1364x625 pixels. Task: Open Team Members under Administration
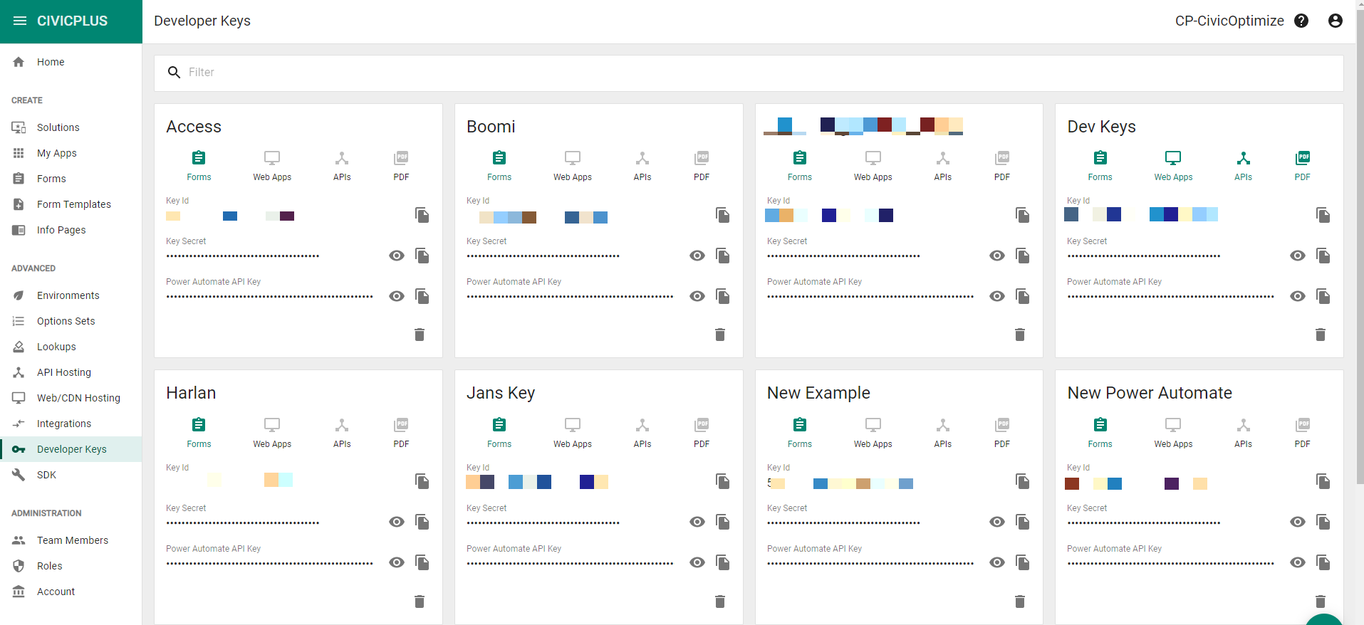point(71,540)
